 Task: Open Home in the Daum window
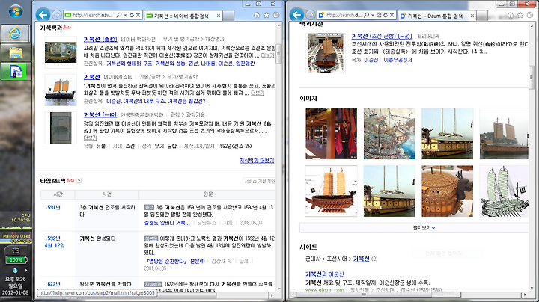coord(511,15)
